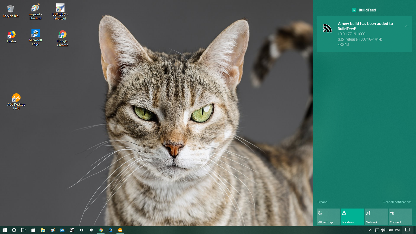
Task: Click the Microsoft Store taskbar icon
Action: [33, 230]
